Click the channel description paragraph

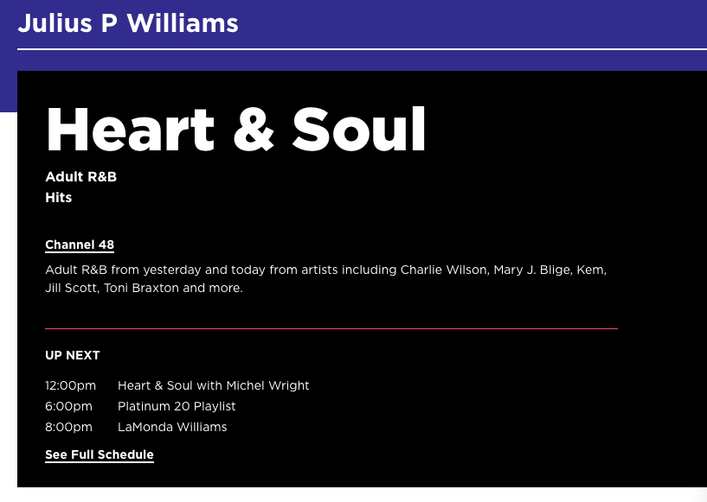tap(325, 278)
